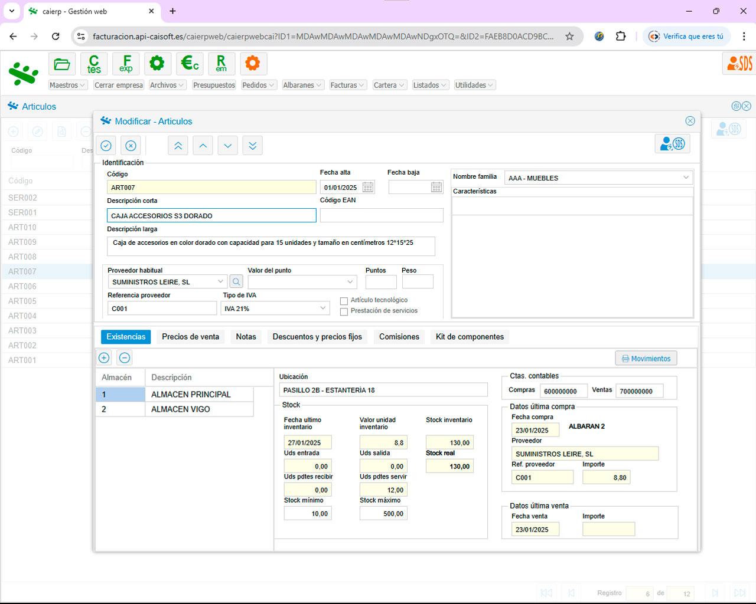The height and width of the screenshot is (604, 756).
Task: Switch to the Kit de componentes tab
Action: click(470, 337)
